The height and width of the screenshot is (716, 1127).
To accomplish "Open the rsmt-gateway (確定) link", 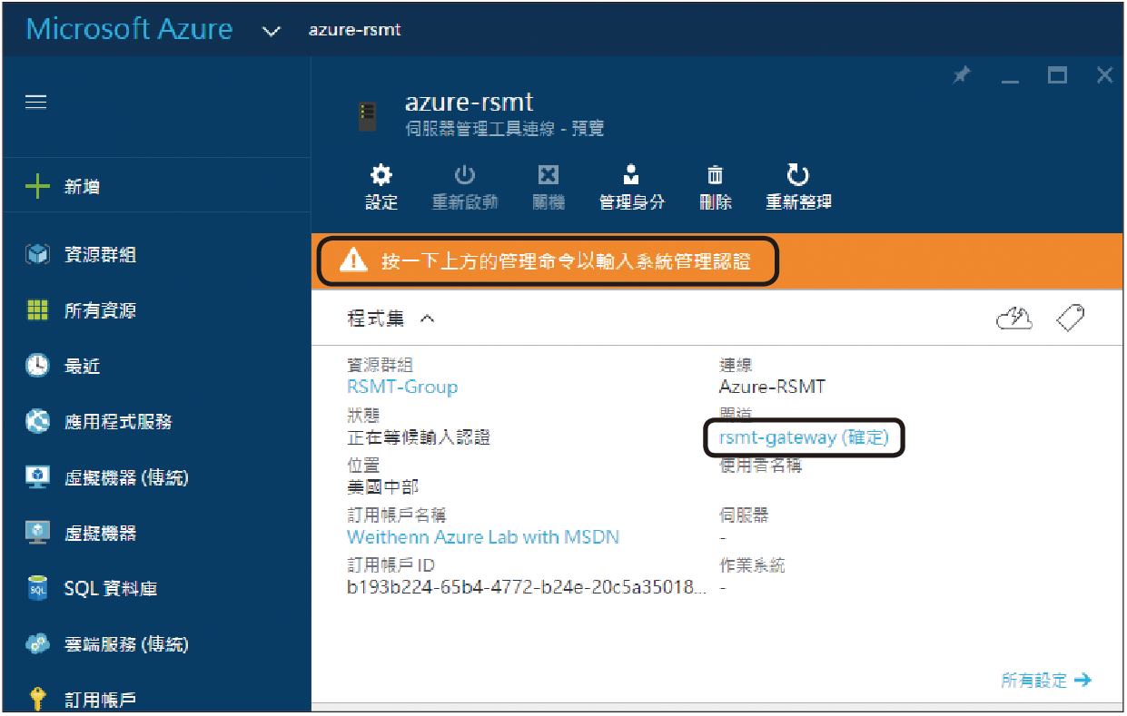I will [x=804, y=437].
